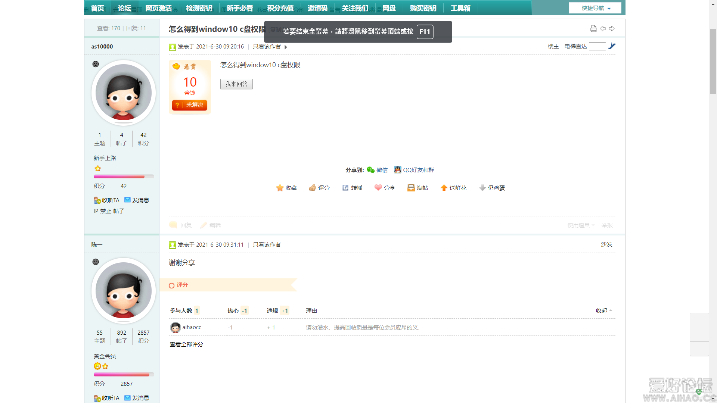717x403 pixels.
Task: Click the 分享 heart icon
Action: point(378,188)
